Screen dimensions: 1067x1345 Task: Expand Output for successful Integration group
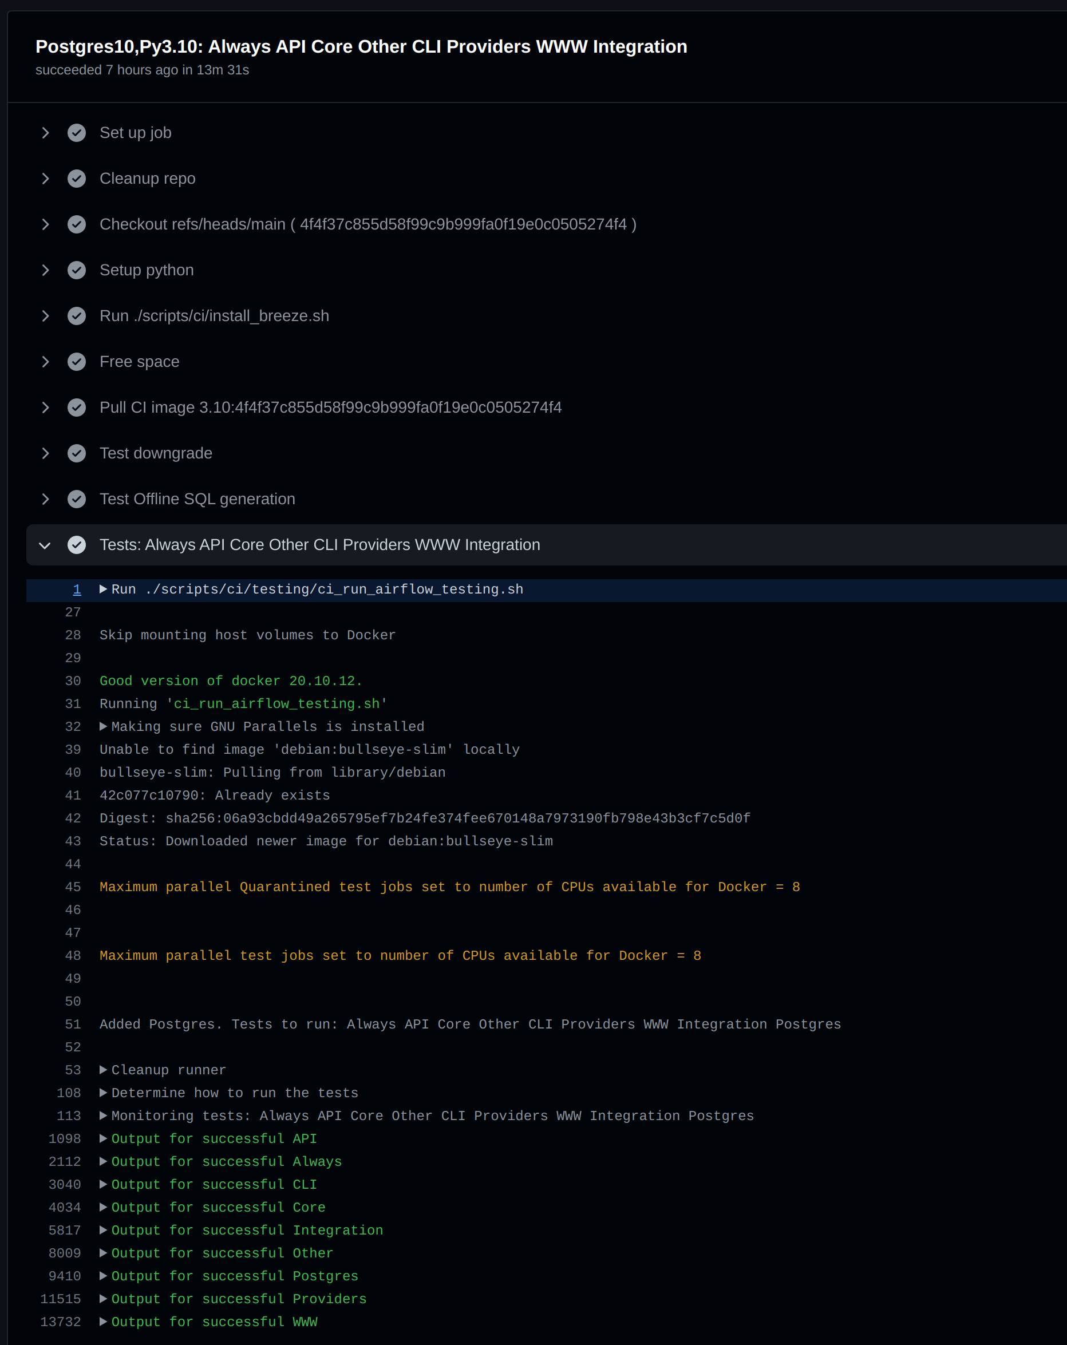(x=104, y=1230)
